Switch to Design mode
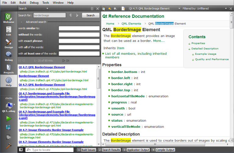The height and width of the screenshot is (153, 234). tap(9, 44)
